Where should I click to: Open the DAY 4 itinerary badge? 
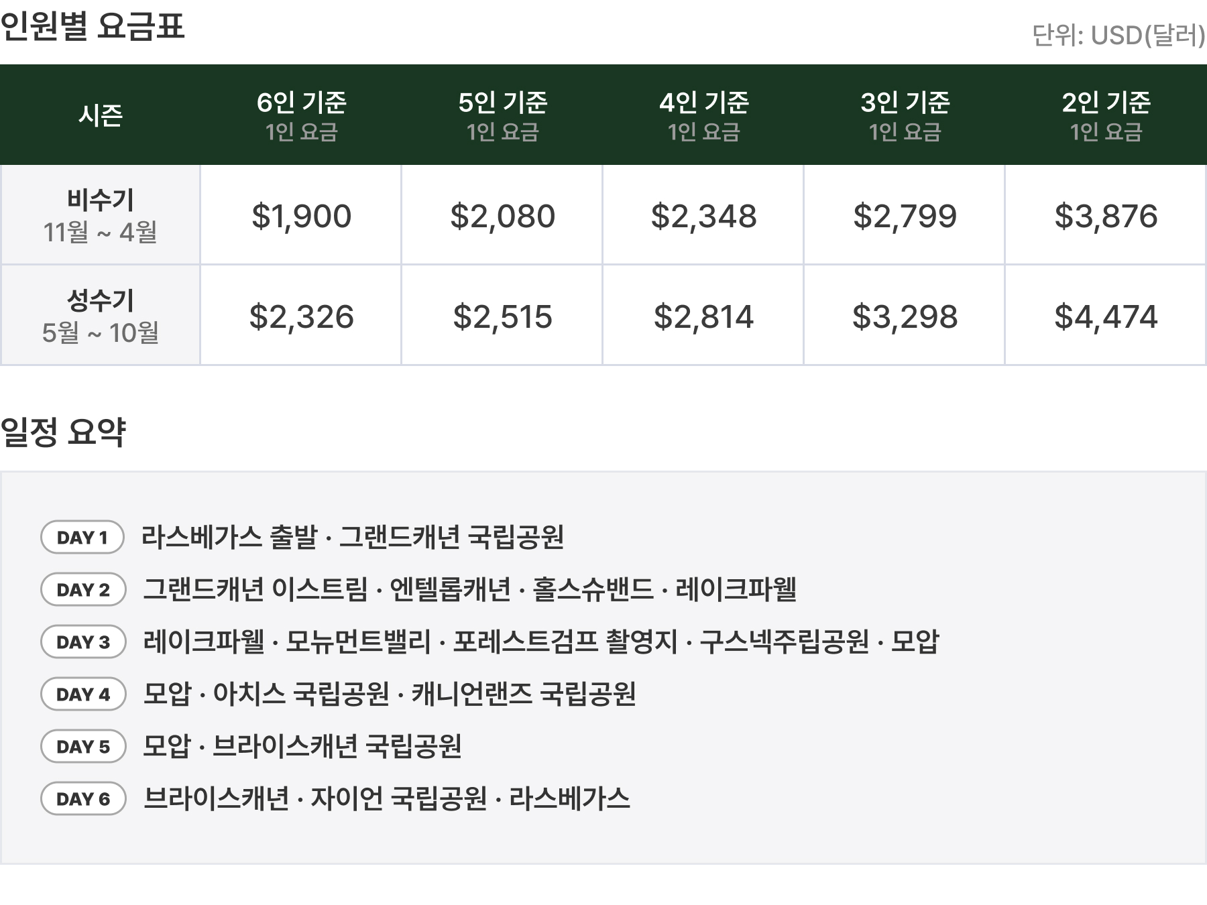(x=83, y=694)
